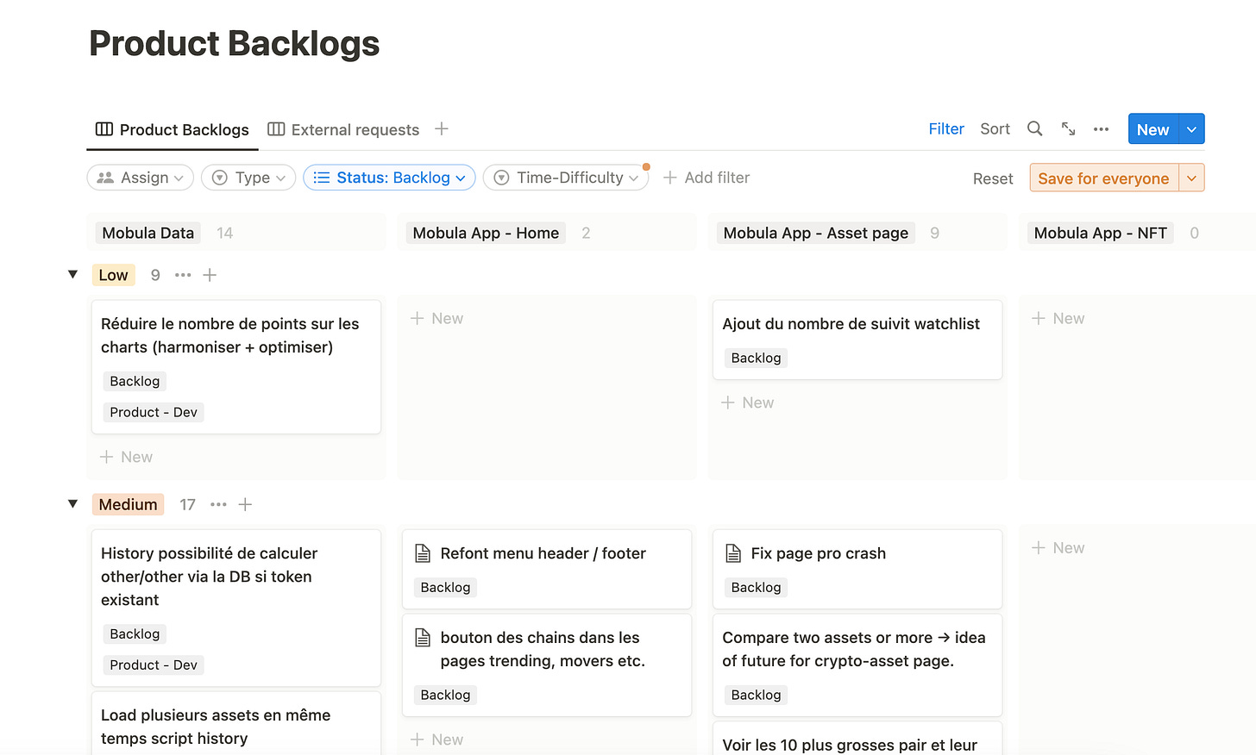The height and width of the screenshot is (755, 1256).
Task: Open card Compare two assets or more
Action: [x=857, y=665]
